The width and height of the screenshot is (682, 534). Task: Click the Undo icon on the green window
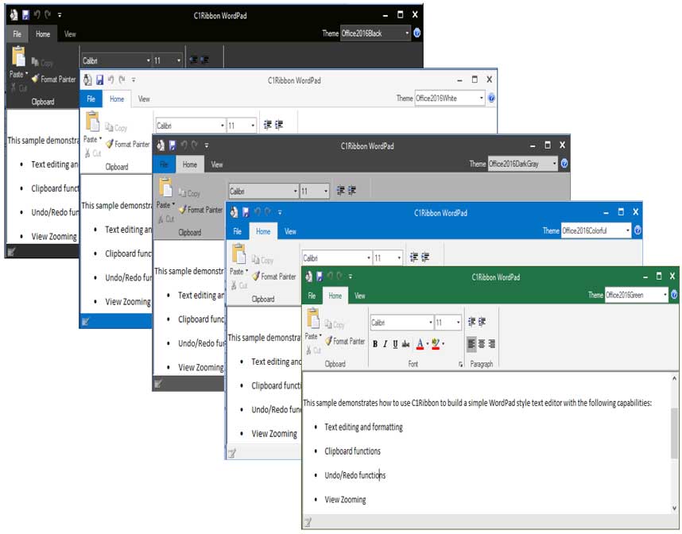(x=329, y=276)
